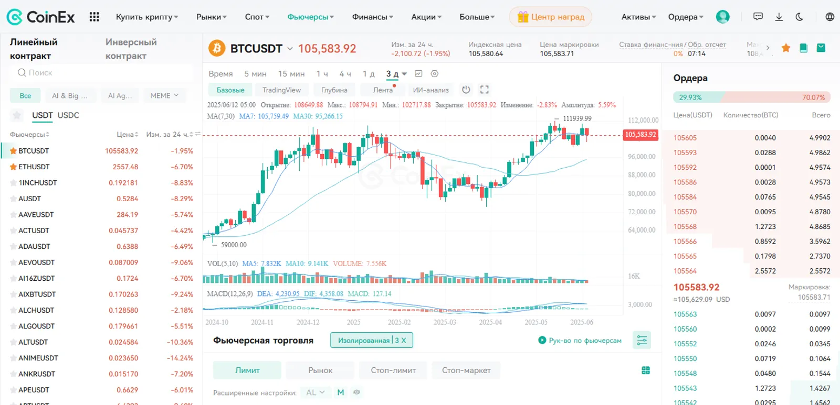Toggle favorite star for BTCUSDT header
Image resolution: width=840 pixels, height=405 pixels.
[786, 48]
